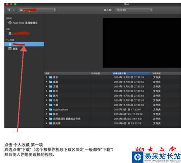Click the creation date in the 音乐 row

pyautogui.click(x=129, y=77)
